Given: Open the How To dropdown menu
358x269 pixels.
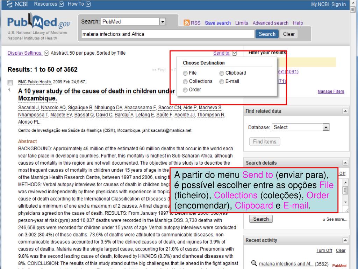Looking at the screenshot, I should [x=79, y=4].
